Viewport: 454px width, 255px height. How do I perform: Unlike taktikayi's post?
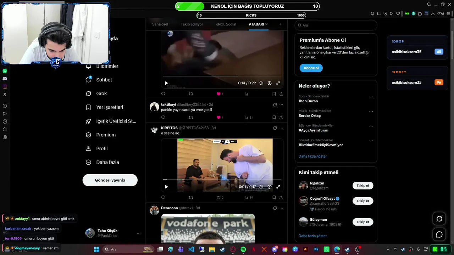pyautogui.click(x=219, y=118)
